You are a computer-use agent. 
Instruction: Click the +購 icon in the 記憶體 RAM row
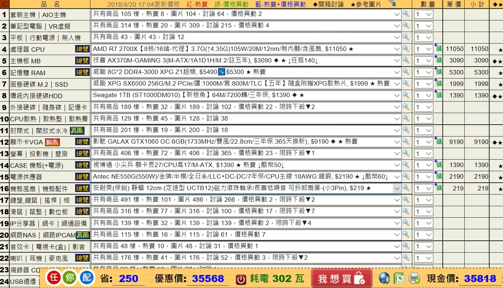(438, 71)
